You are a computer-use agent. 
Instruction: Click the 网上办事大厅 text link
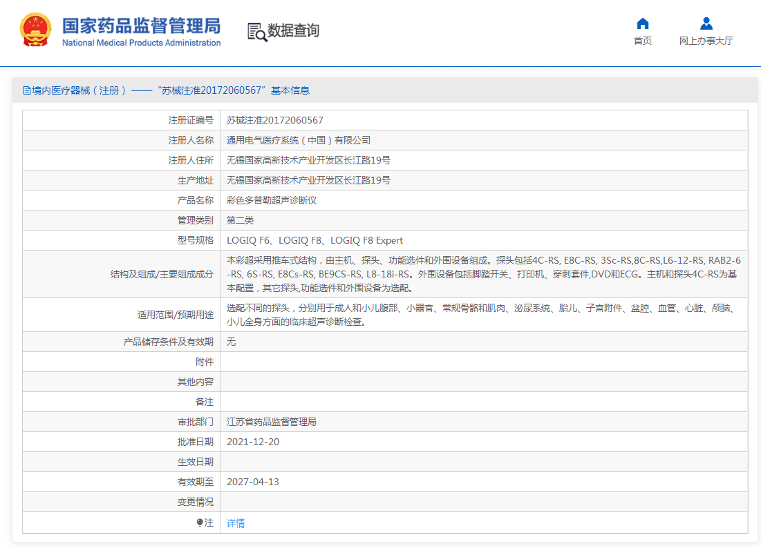[x=706, y=40]
